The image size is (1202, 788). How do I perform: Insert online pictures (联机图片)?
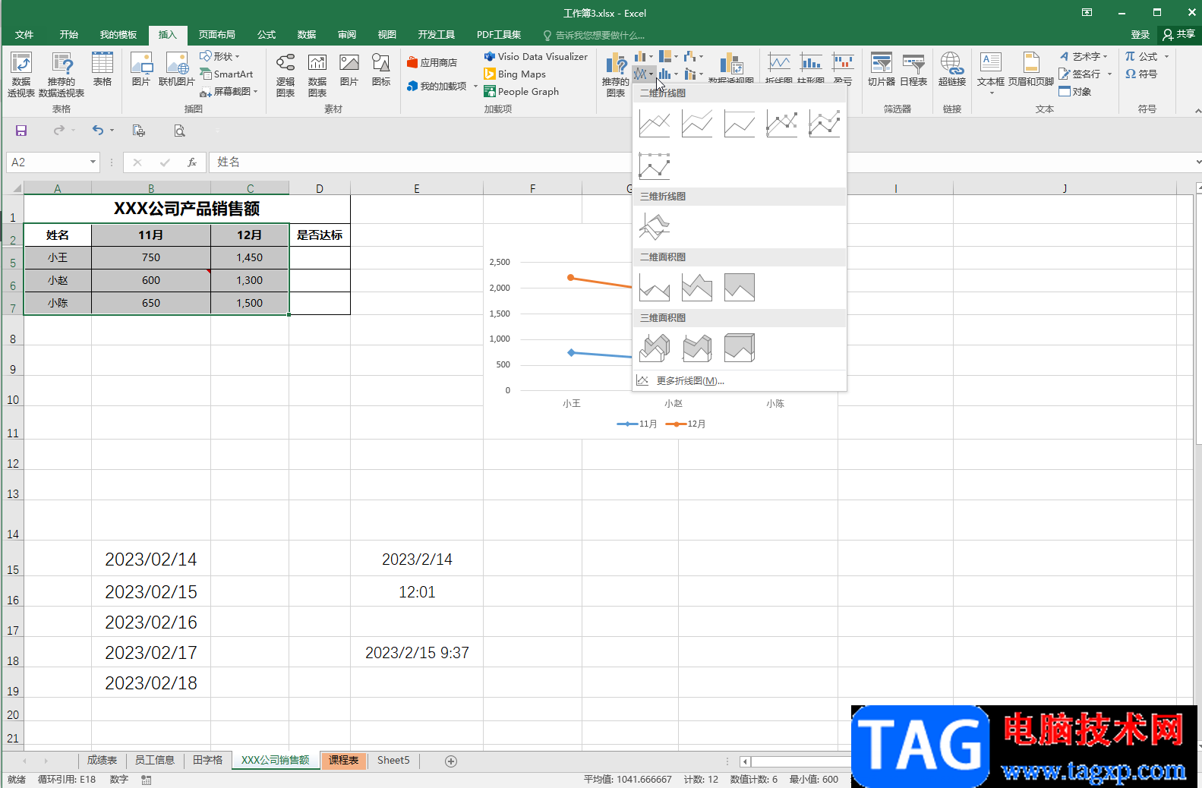pyautogui.click(x=177, y=69)
